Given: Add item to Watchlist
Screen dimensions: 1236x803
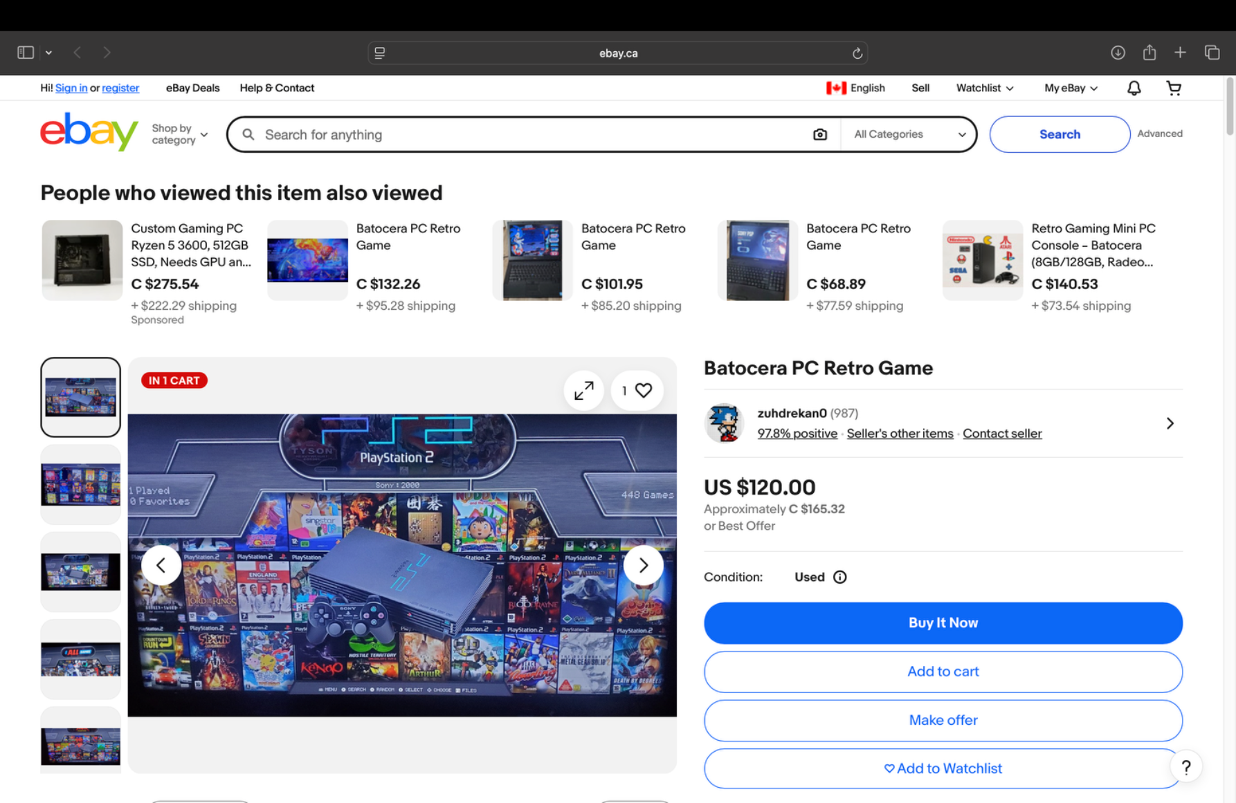Looking at the screenshot, I should click(943, 768).
